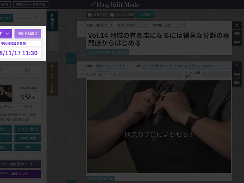Click the Vol.14 main title text field
This screenshot has width=244, height=183.
tap(159, 39)
